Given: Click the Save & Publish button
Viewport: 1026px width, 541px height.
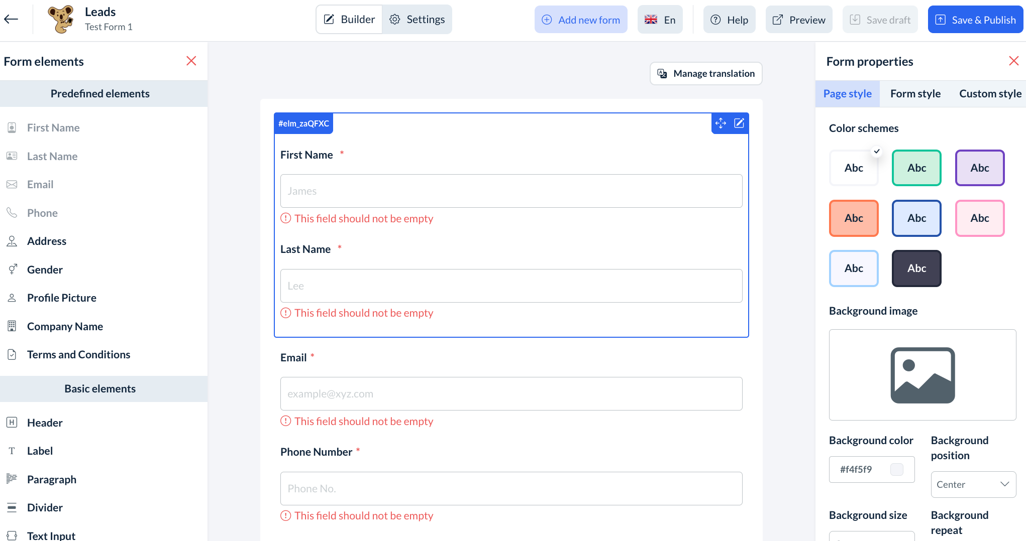Looking at the screenshot, I should point(975,20).
